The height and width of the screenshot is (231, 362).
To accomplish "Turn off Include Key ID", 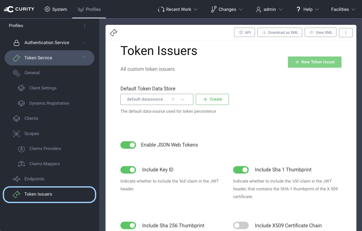I will (128, 170).
